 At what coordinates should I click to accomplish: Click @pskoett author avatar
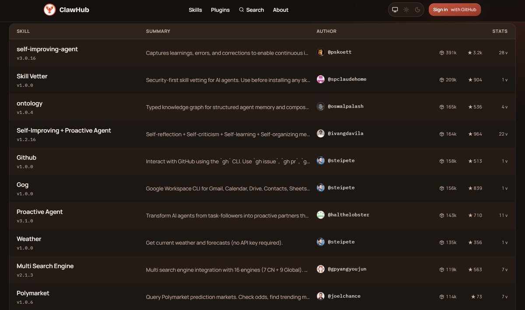[x=321, y=52]
